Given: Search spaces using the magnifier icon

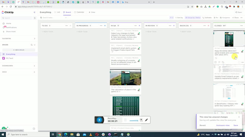Looking at the screenshot, I should point(32,45).
